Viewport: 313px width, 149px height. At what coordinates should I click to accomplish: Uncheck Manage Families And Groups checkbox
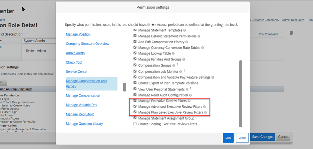(x=135, y=59)
